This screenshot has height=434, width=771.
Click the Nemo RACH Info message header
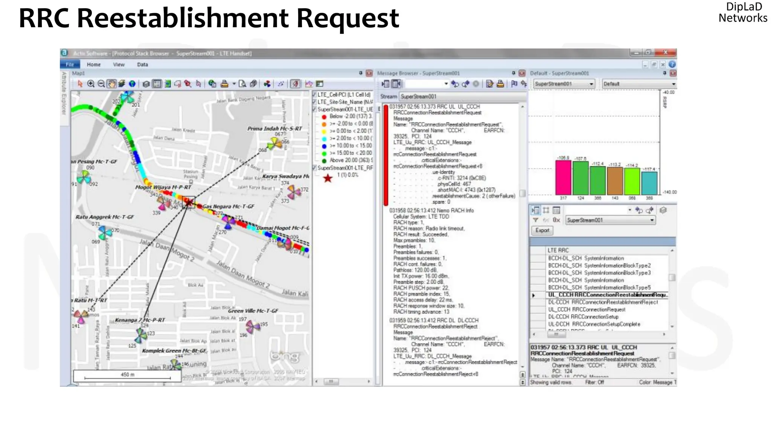click(x=431, y=211)
